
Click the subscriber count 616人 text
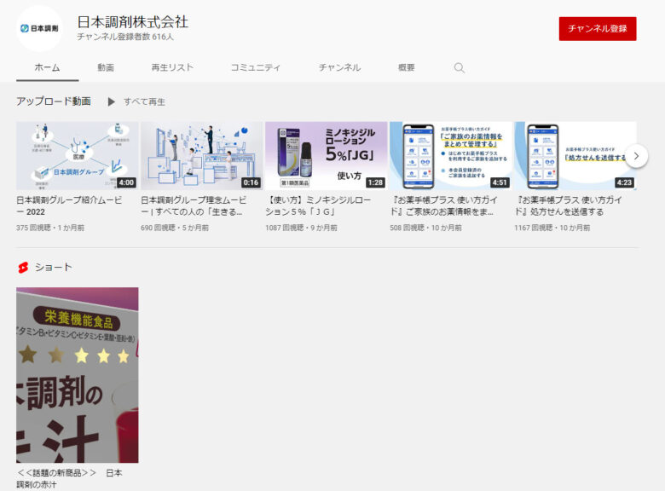(x=125, y=37)
